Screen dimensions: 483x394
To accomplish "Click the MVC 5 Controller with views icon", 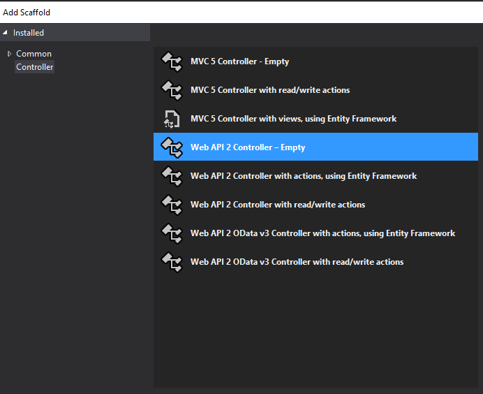I will pos(172,119).
